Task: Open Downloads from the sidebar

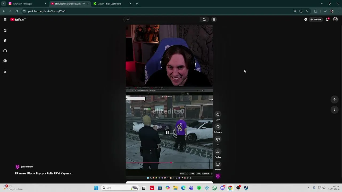Action: click(x=5, y=71)
